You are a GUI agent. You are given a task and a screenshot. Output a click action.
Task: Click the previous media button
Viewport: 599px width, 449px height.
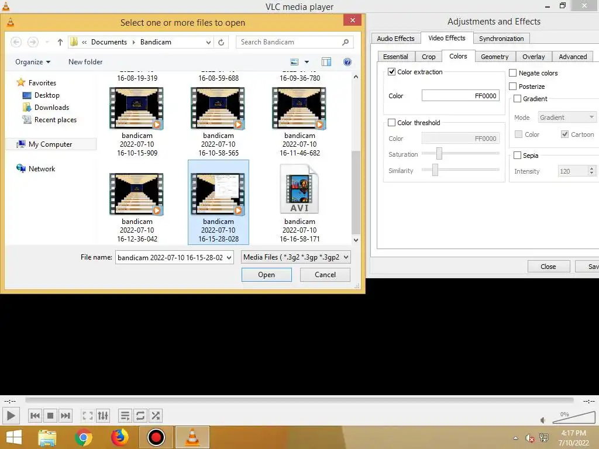tap(35, 416)
